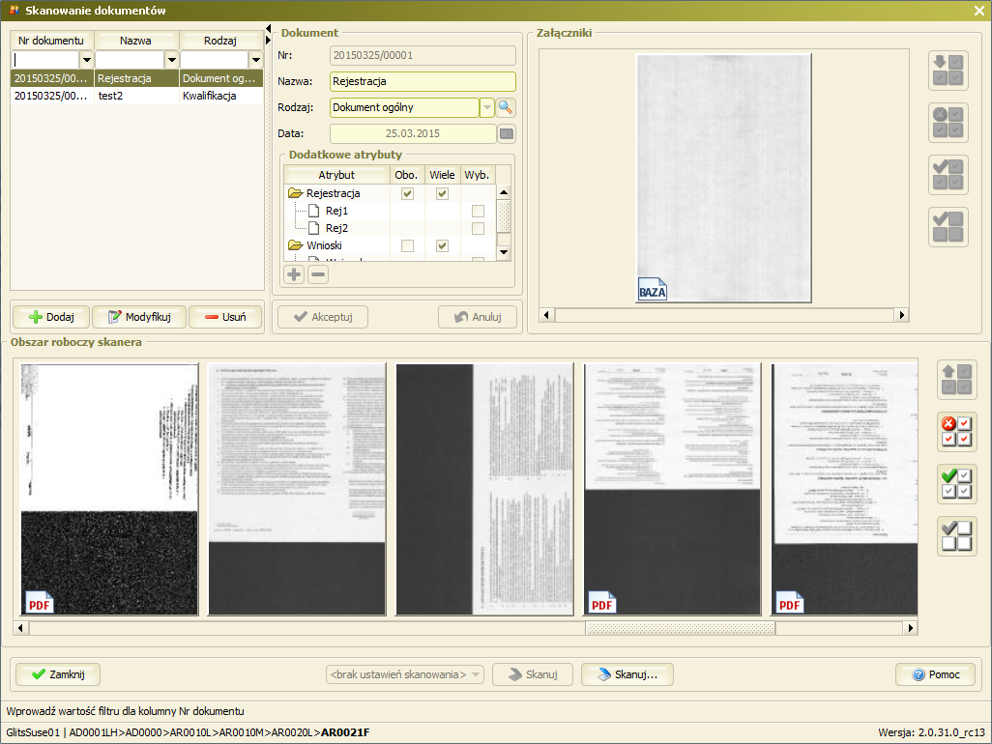Screen dimensions: 992x744
Task: Click Obo. column header
Action: pos(407,175)
